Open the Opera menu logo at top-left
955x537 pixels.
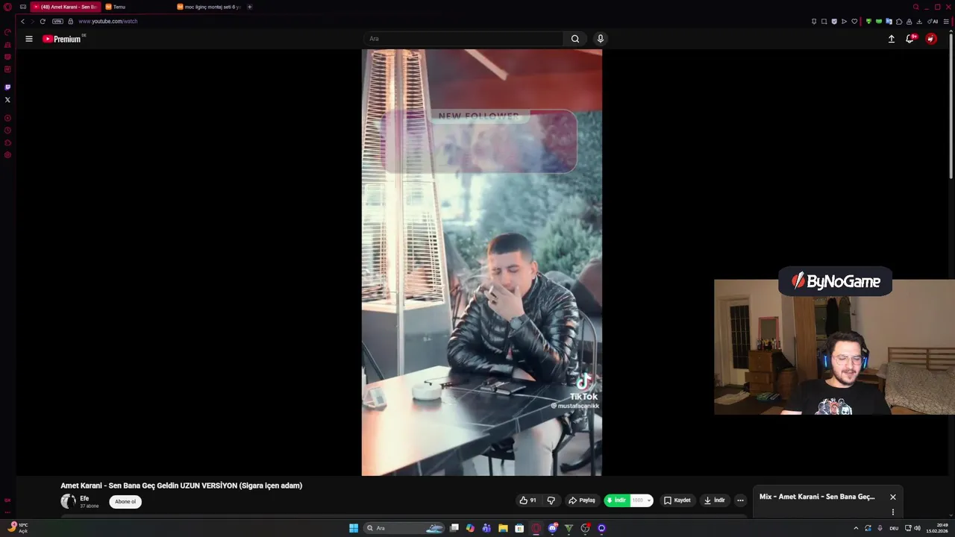point(8,7)
